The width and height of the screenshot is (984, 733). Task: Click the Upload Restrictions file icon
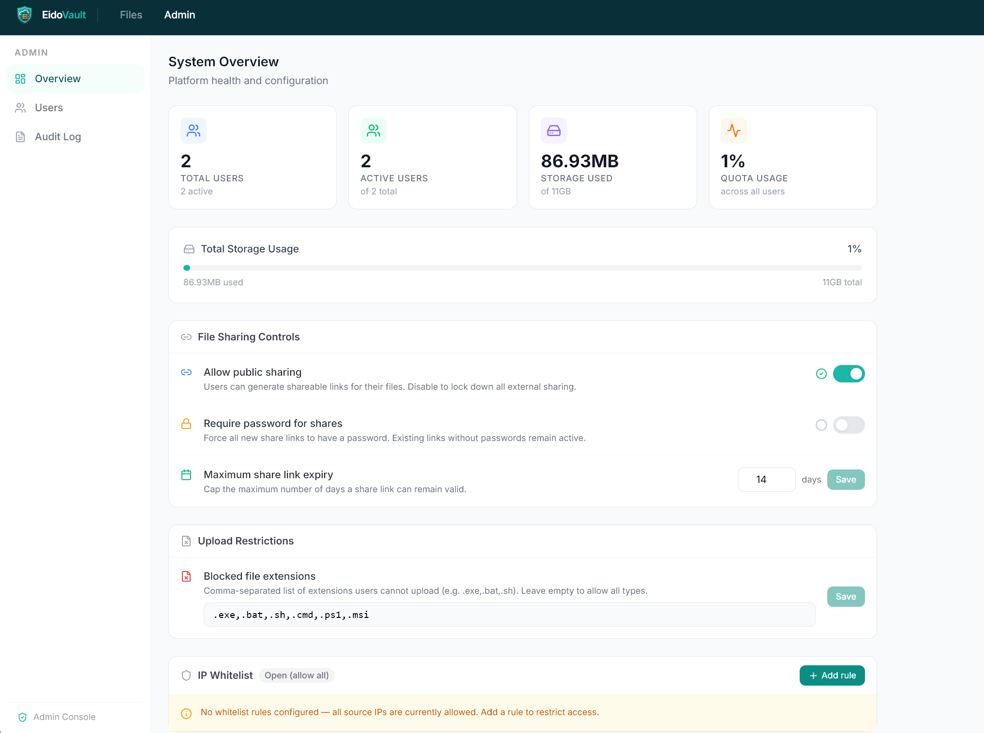pos(186,541)
